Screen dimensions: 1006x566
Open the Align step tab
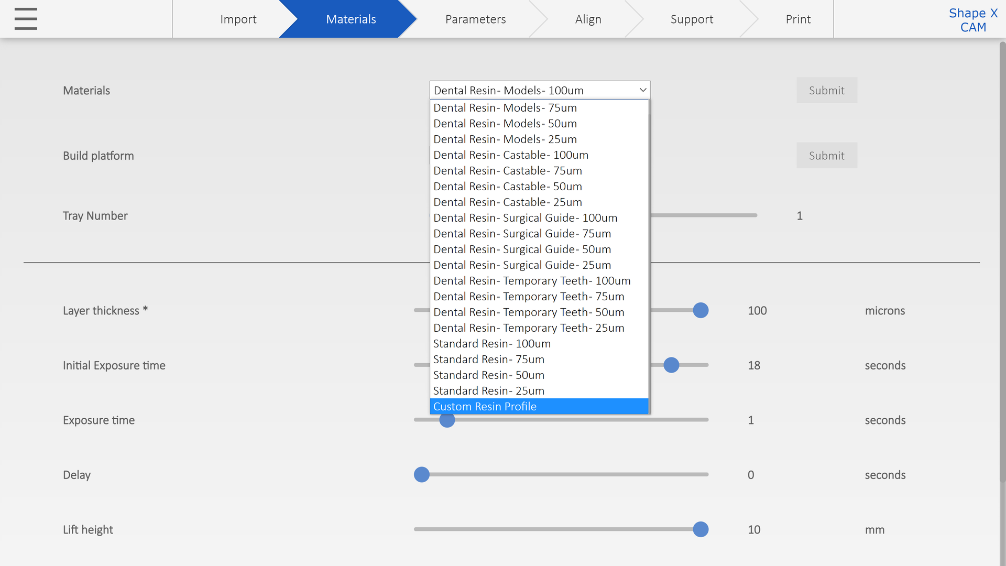tap(588, 19)
